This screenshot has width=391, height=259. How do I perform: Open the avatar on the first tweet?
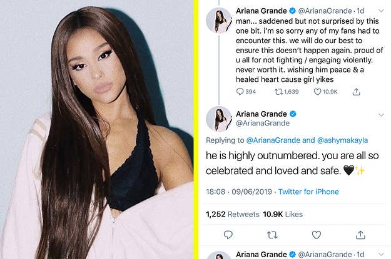pos(219,21)
